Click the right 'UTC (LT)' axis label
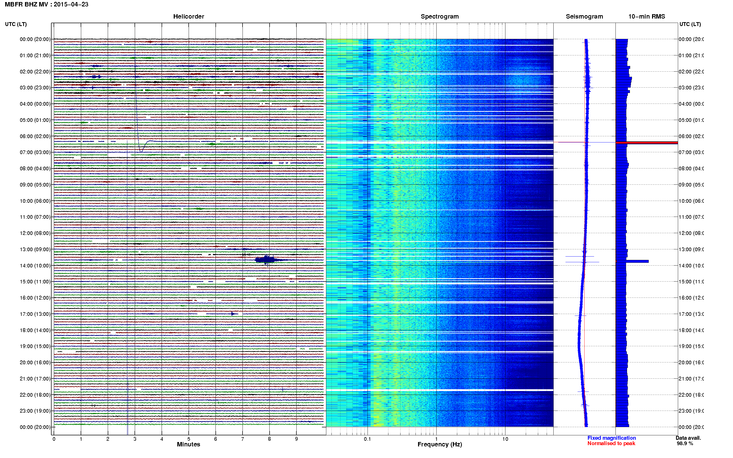 click(690, 24)
